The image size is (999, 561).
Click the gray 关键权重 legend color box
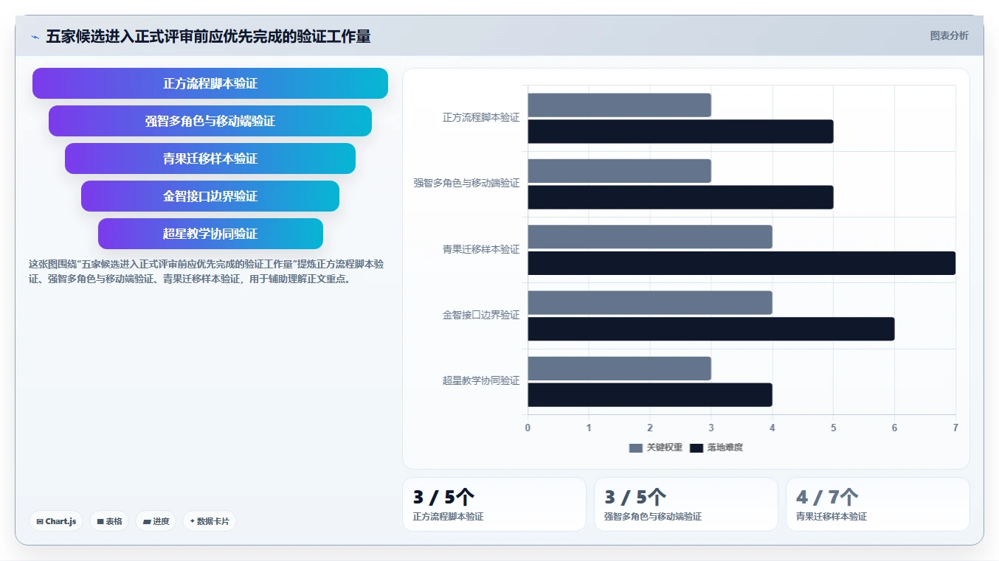(x=636, y=448)
